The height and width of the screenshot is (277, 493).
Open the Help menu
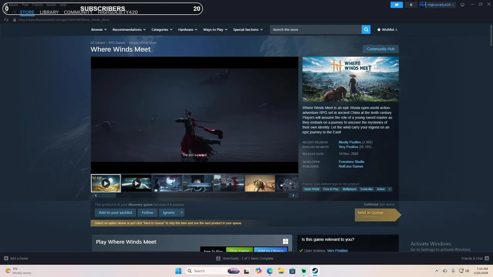63,5
